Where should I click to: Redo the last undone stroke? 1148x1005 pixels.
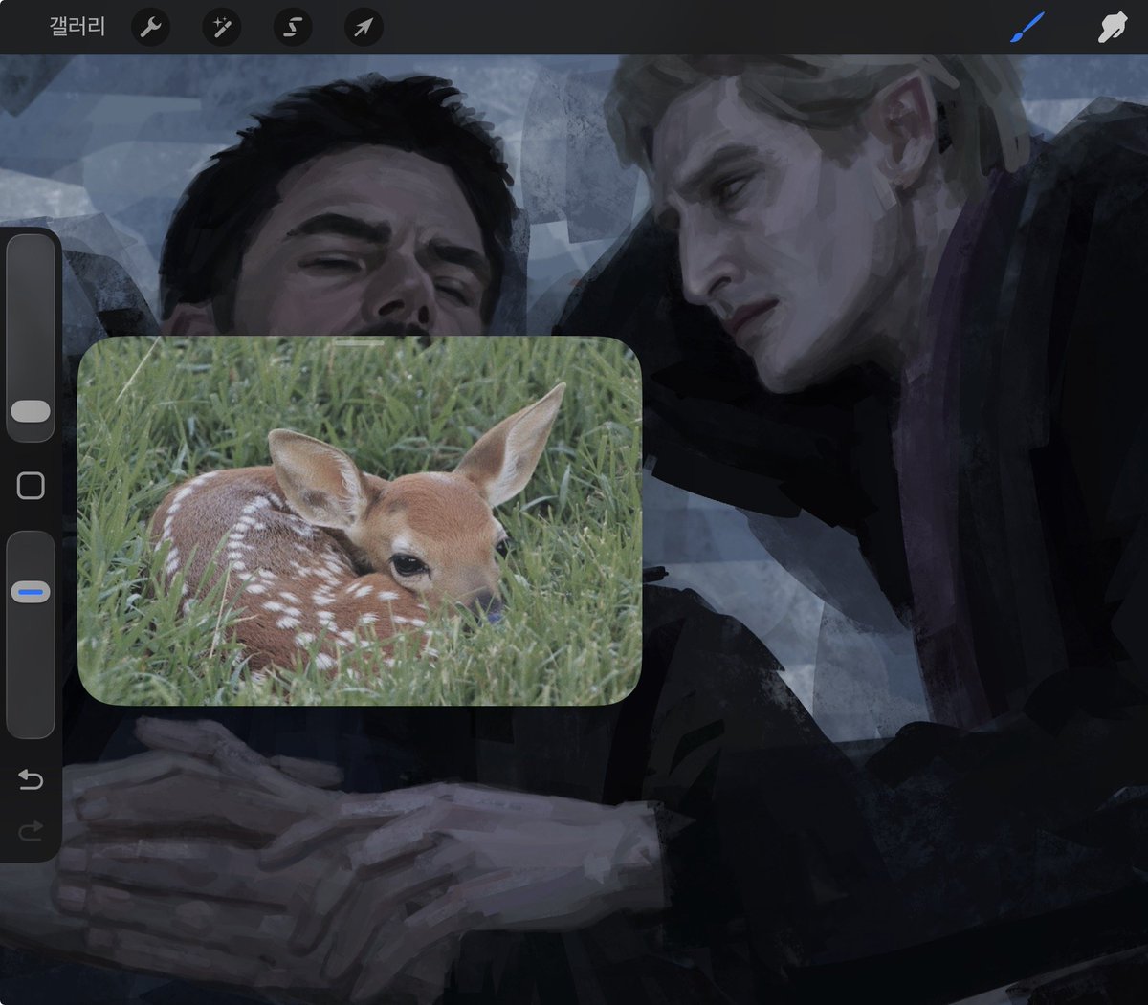[x=31, y=831]
